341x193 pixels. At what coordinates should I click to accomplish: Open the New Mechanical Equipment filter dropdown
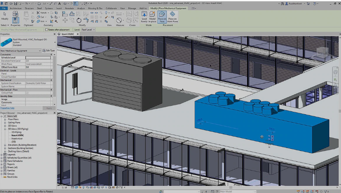21,50
